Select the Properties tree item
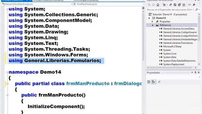Viewport: 202px width, 114px height. pyautogui.click(x=165, y=22)
